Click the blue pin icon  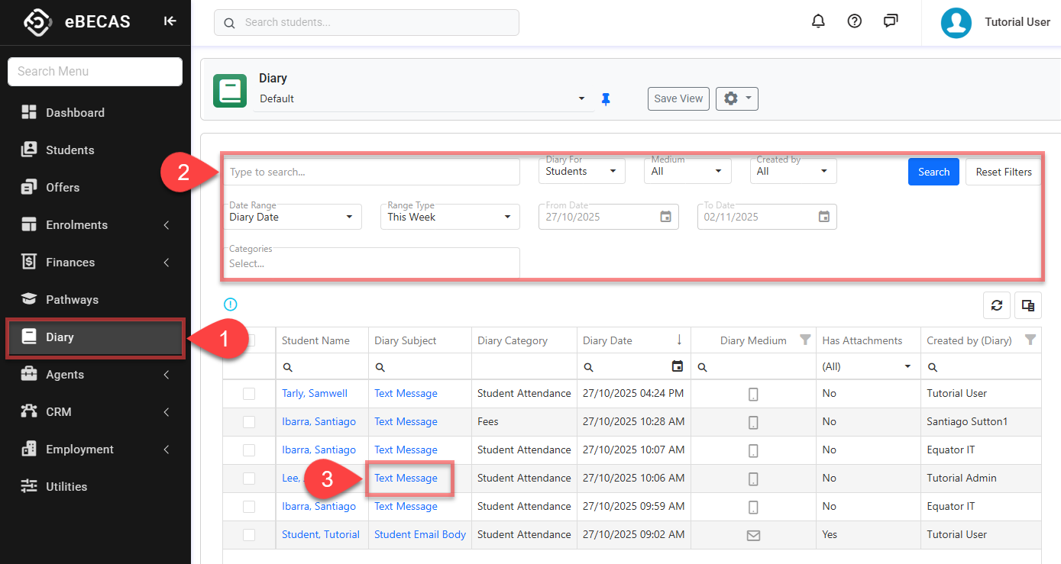[x=606, y=99]
